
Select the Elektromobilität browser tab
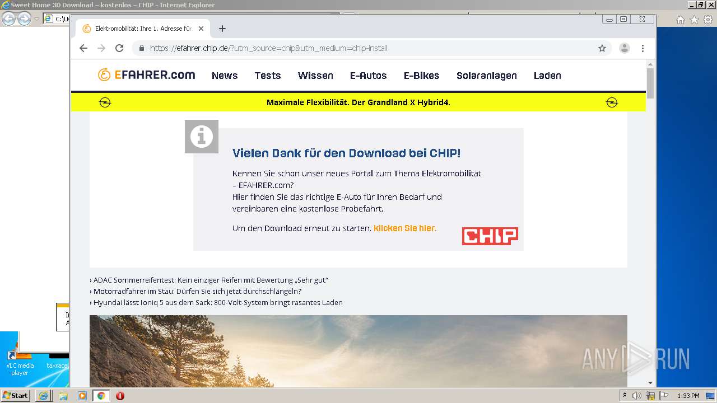(x=143, y=29)
